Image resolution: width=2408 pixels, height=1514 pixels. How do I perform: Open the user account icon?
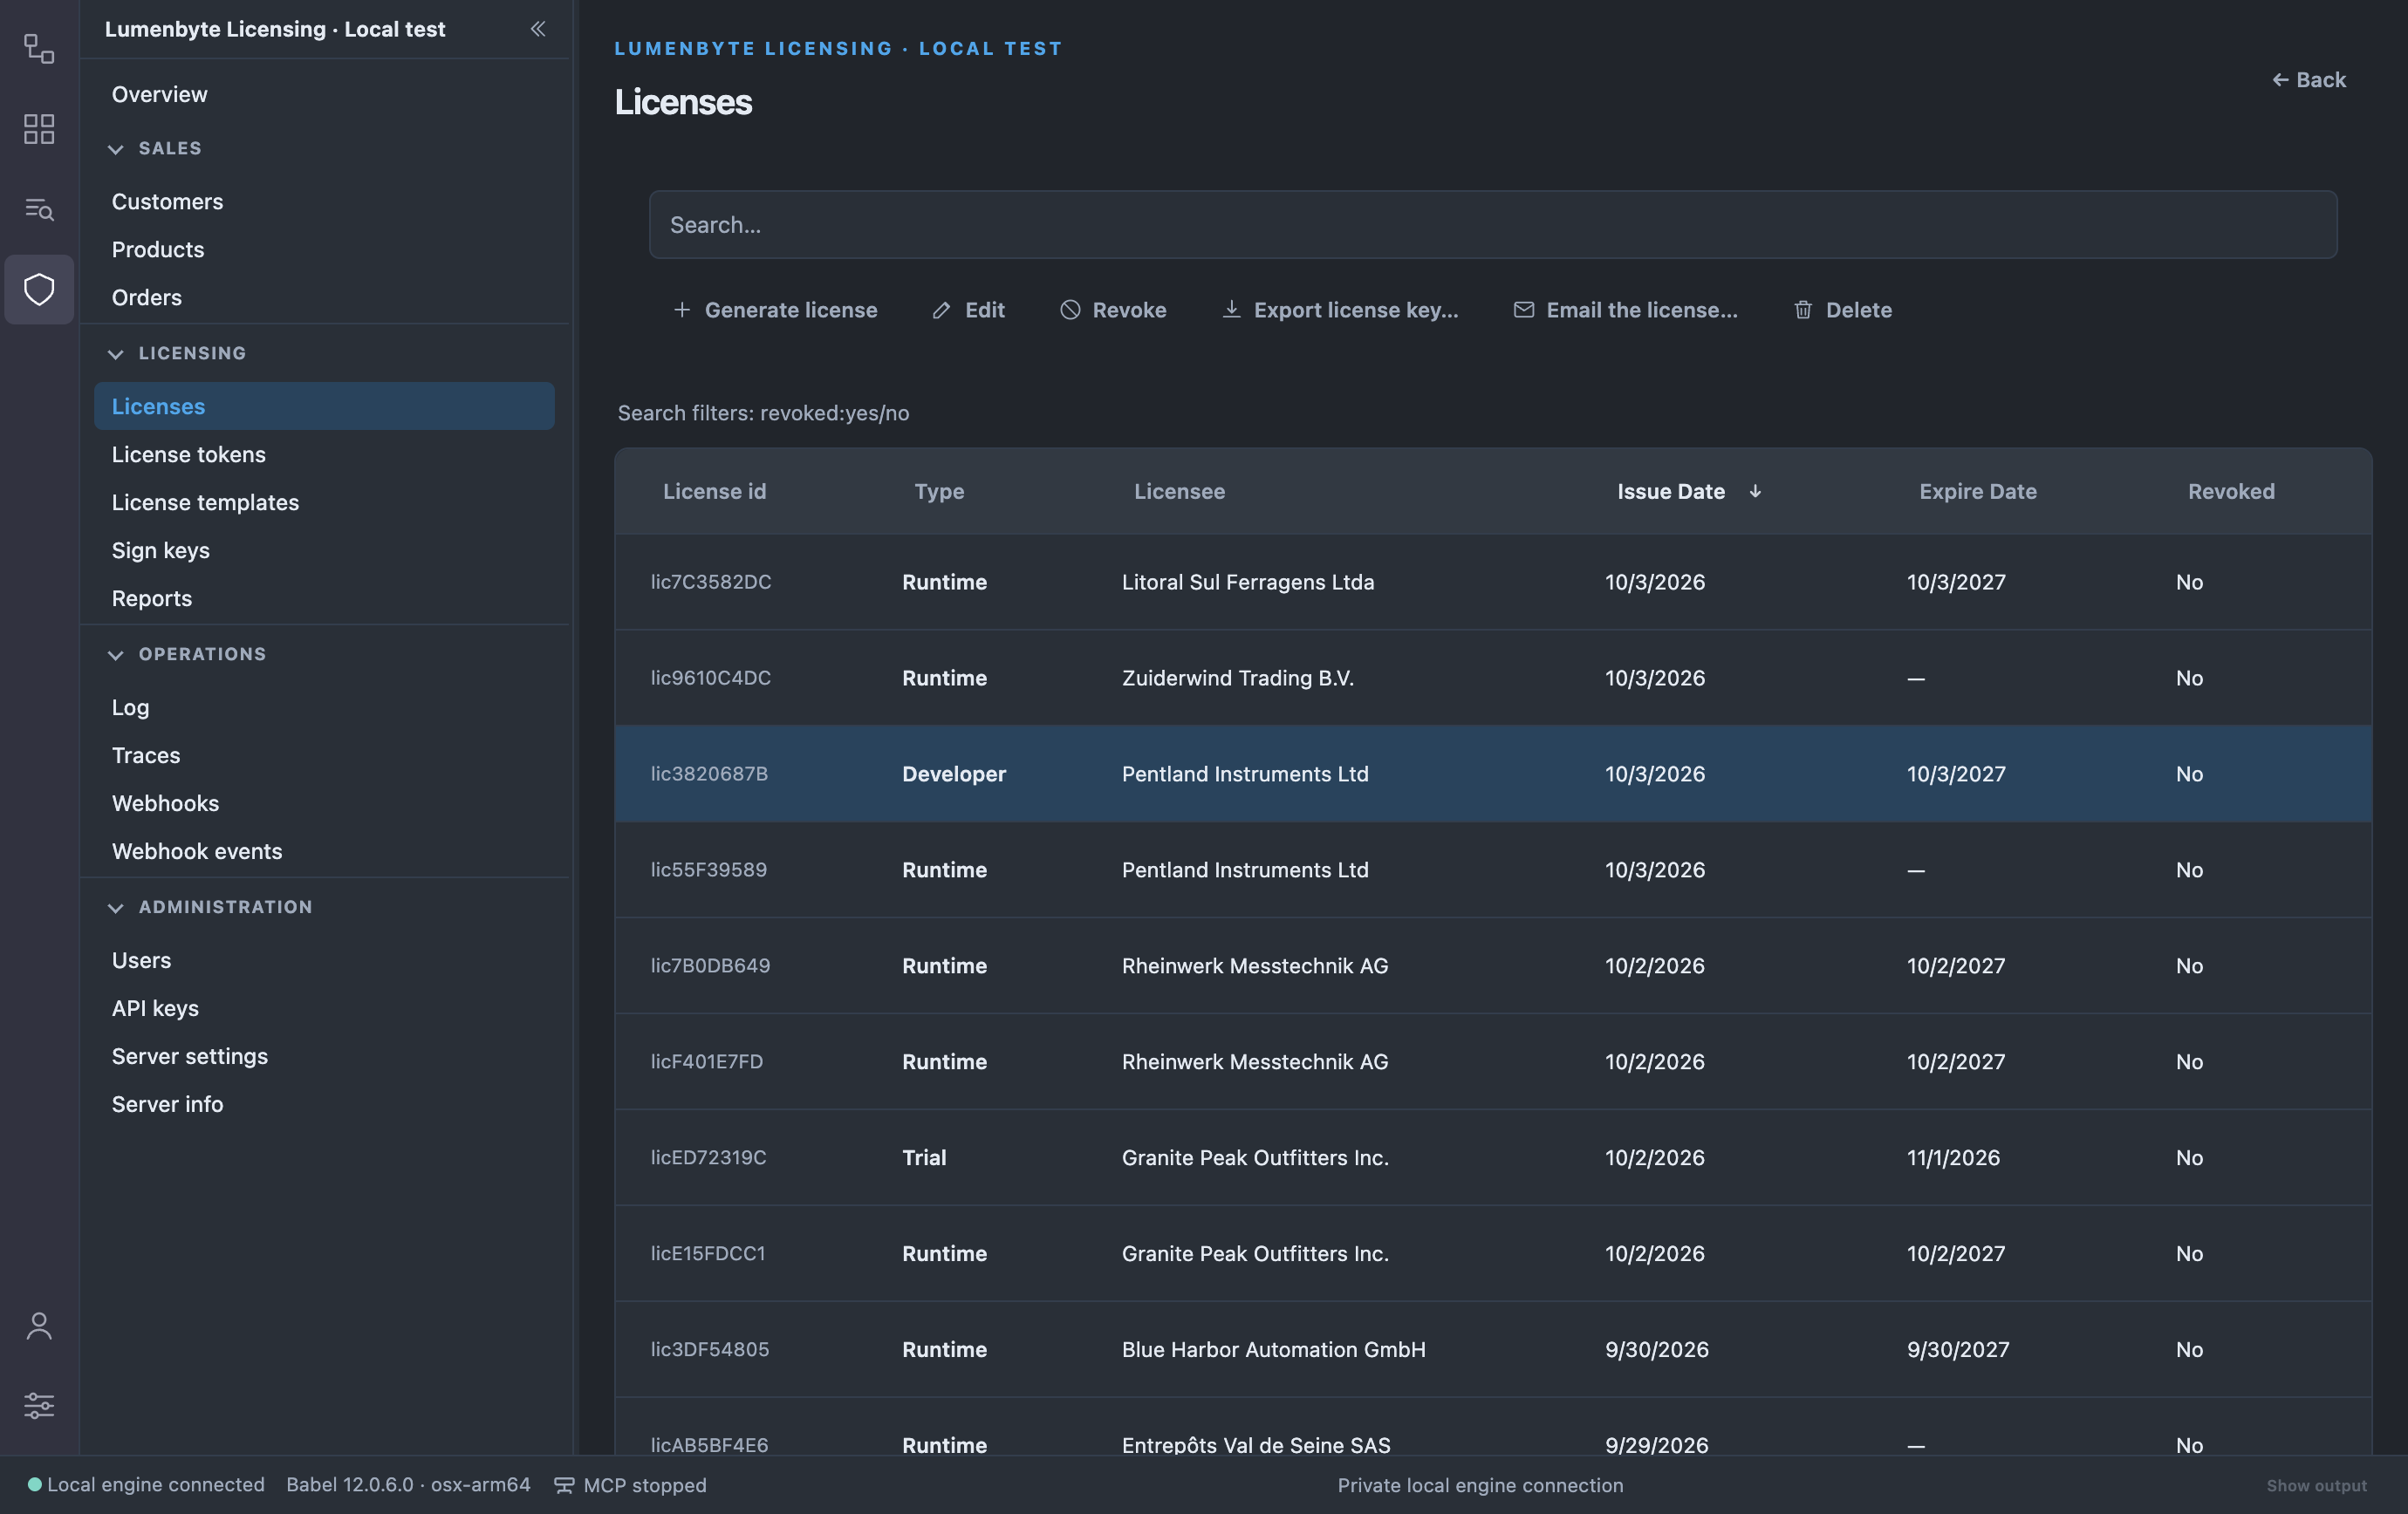39,1326
